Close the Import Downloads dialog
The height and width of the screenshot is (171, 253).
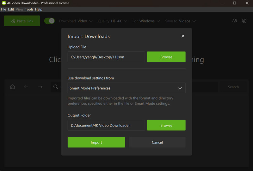coord(183,36)
